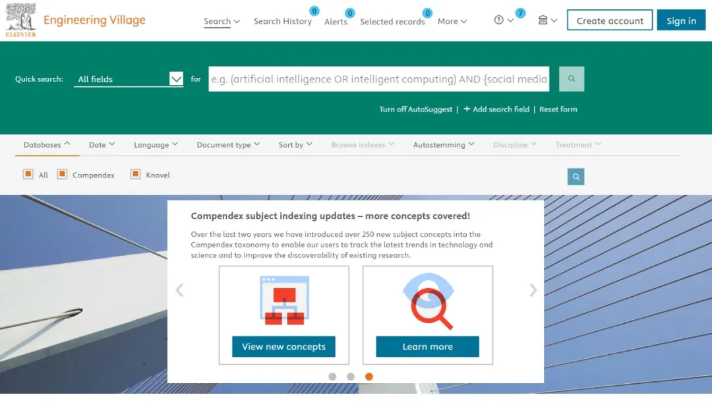Click the Engineering Village title link

point(94,20)
